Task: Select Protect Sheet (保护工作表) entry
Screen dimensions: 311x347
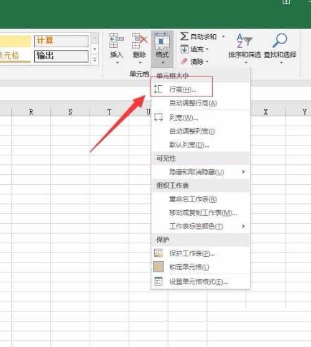Action: coord(201,253)
